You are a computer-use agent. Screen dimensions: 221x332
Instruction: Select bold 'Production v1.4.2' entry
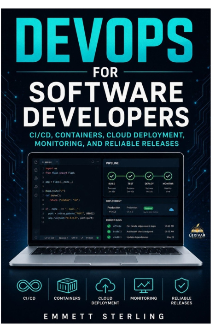coord(114,209)
